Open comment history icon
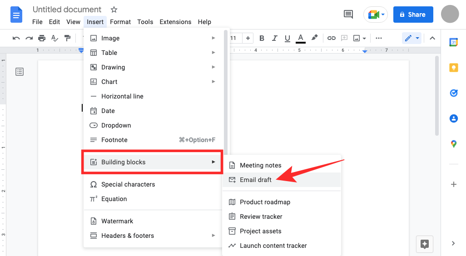466x256 pixels. pos(348,14)
